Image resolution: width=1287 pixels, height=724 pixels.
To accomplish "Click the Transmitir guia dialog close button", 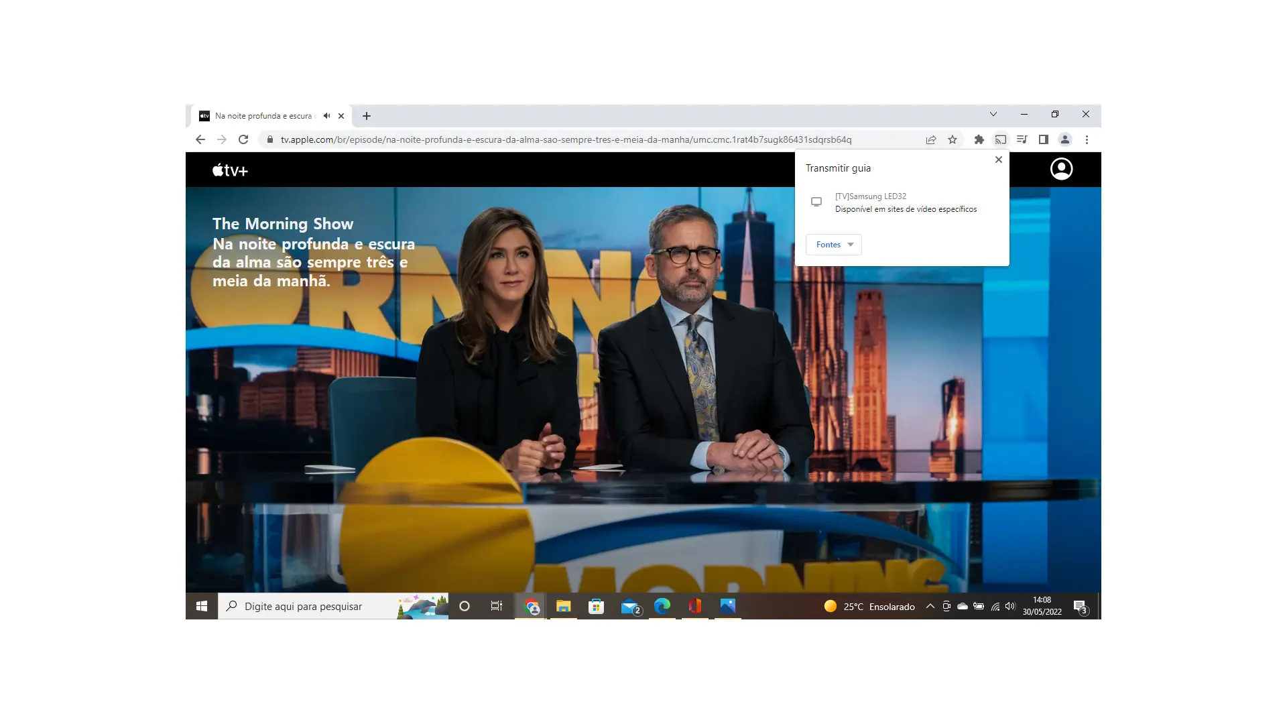I will coord(999,160).
